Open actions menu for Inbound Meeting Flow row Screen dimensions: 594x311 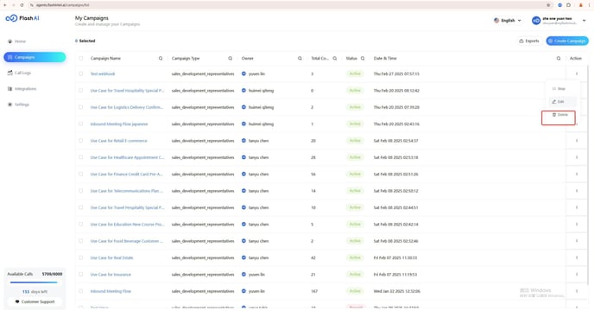[x=577, y=291]
